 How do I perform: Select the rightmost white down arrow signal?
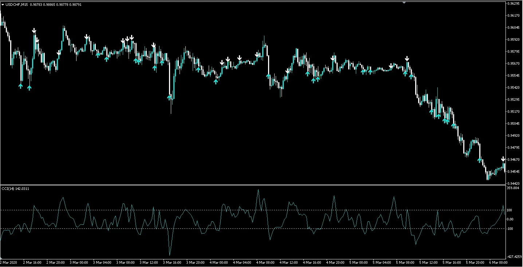click(503, 159)
